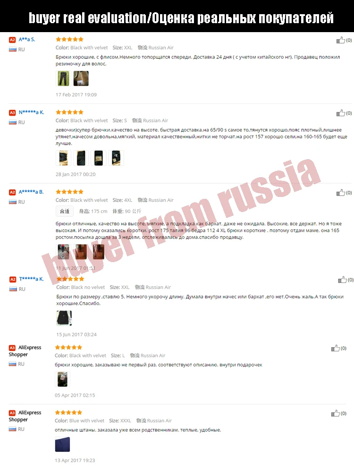
Task: Open the second photo in A**a S.'s review
Action: (x=81, y=78)
